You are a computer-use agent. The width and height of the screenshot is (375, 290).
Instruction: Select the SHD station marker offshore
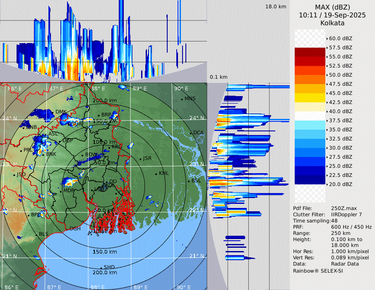click(x=101, y=268)
